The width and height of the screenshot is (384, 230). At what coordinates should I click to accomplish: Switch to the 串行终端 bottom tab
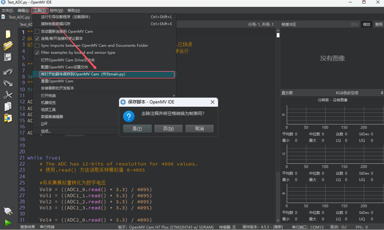click(x=47, y=227)
